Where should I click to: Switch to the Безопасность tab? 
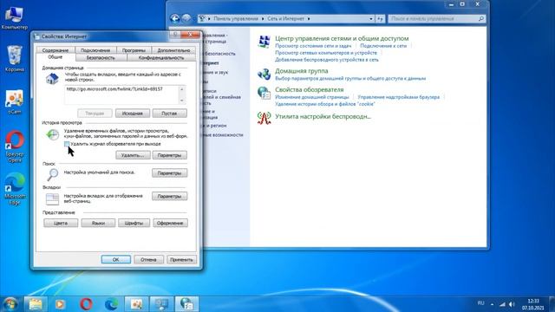101,58
